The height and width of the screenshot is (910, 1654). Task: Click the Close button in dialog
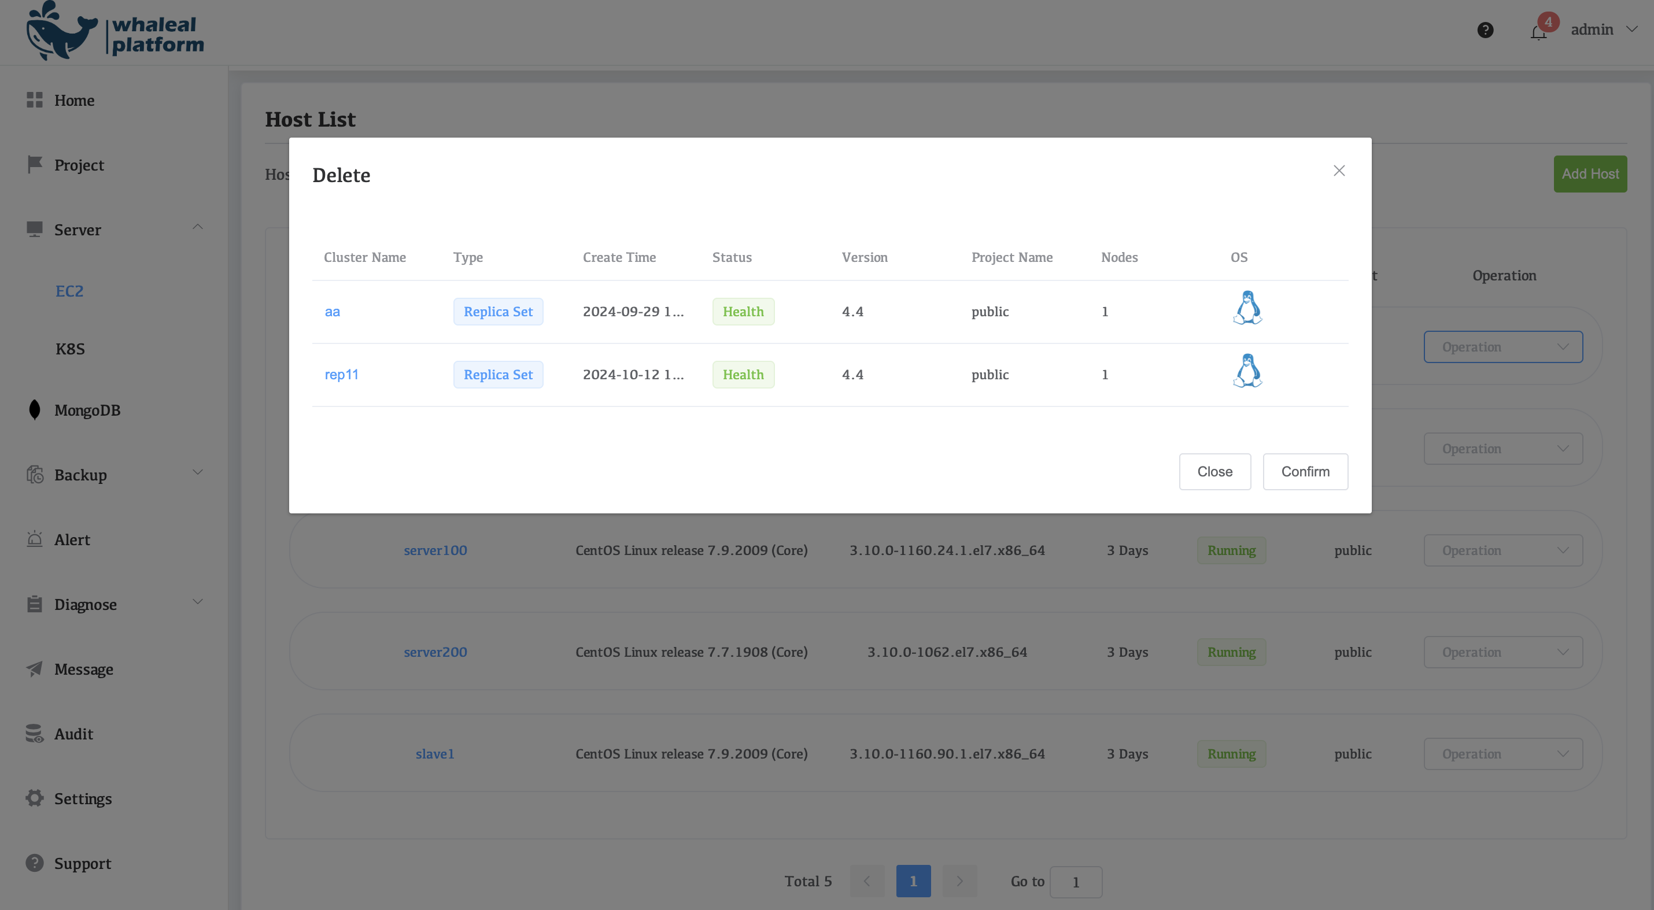click(1214, 472)
